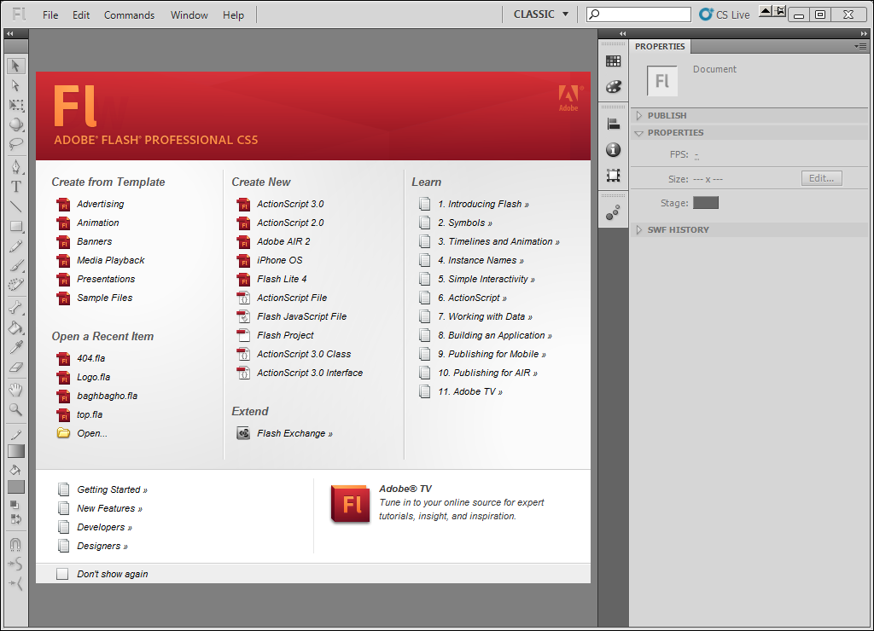This screenshot has width=874, height=631.
Task: Expand the PUBLISH section
Action: [x=639, y=115]
